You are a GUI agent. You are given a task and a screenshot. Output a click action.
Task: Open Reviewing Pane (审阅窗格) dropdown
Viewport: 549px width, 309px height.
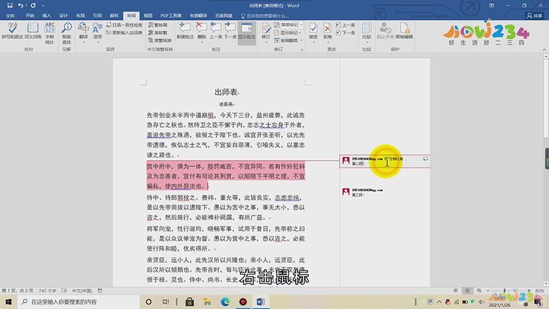tap(288, 41)
